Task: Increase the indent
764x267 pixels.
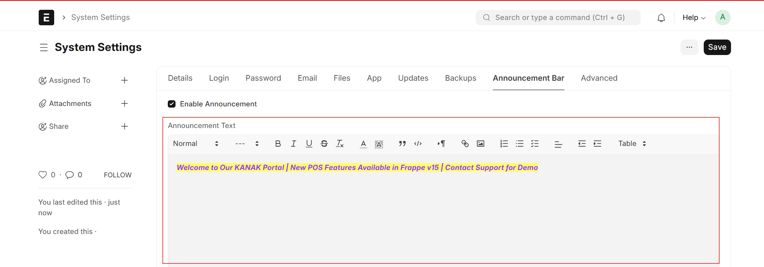Action: [597, 143]
